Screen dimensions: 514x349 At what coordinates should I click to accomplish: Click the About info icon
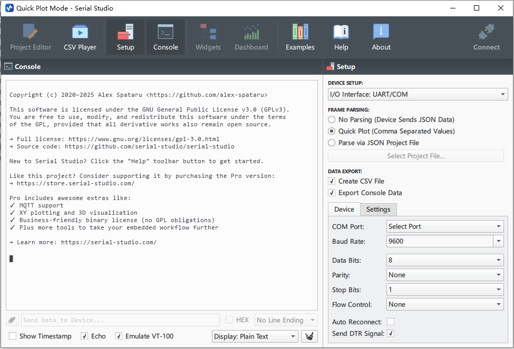[381, 37]
